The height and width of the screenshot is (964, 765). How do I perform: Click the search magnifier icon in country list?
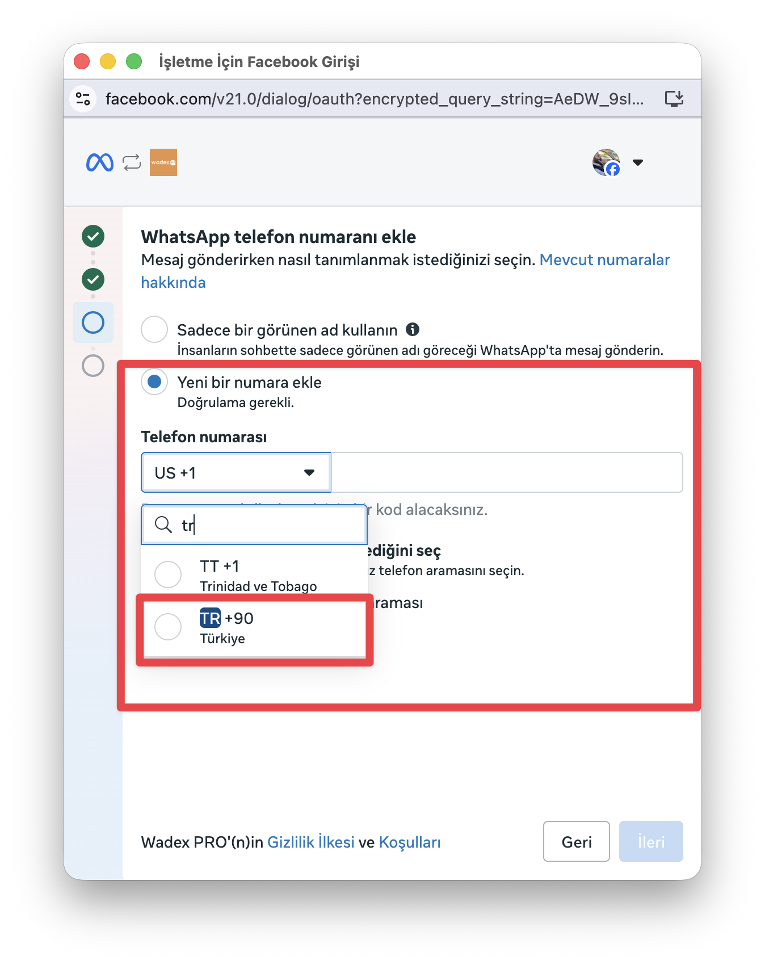(163, 525)
